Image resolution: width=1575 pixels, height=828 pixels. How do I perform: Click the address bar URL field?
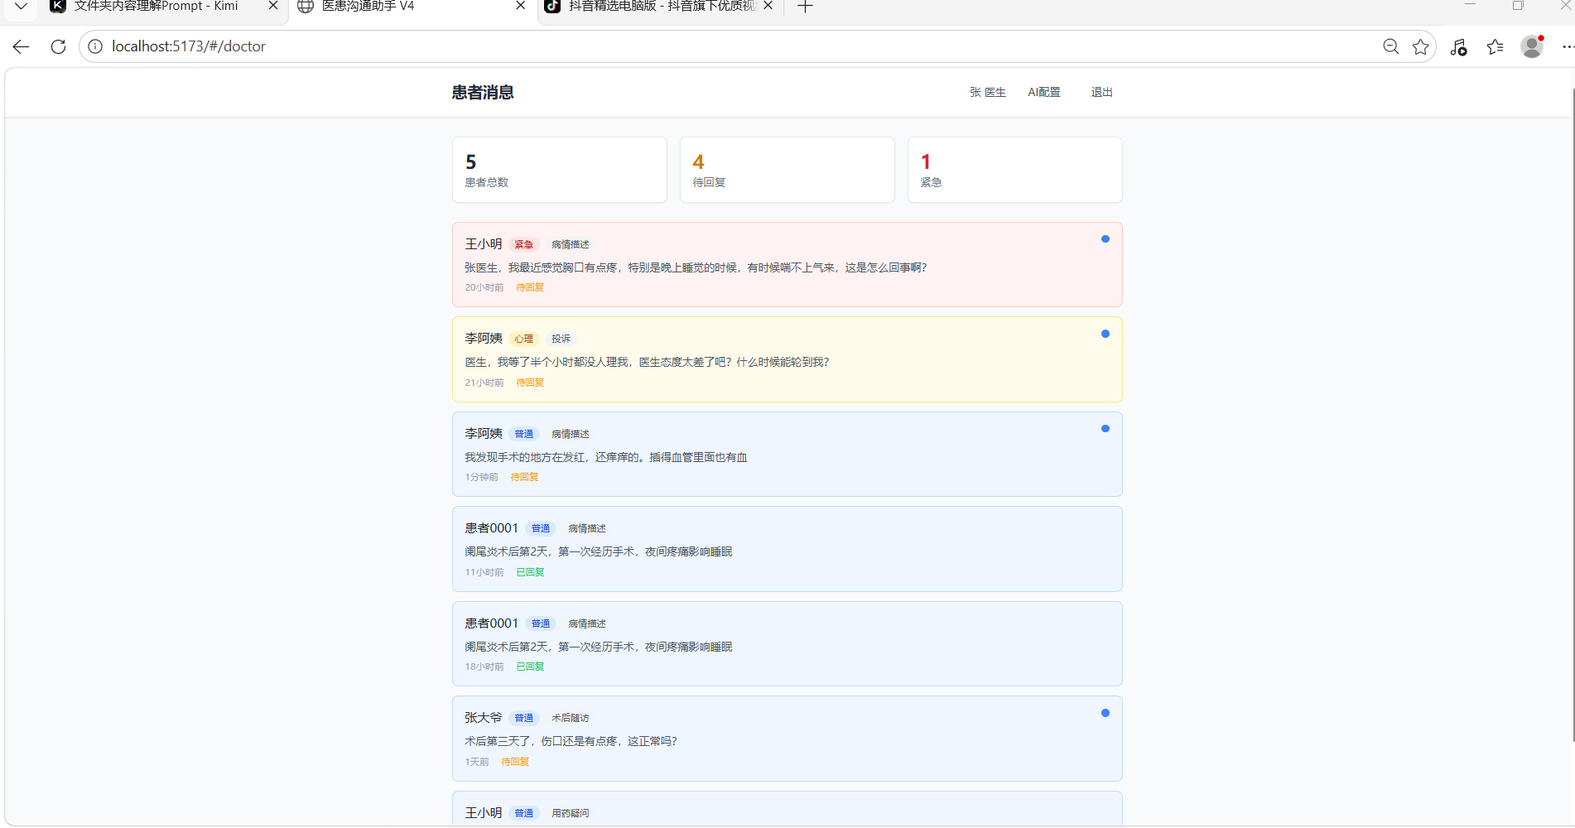(662, 46)
